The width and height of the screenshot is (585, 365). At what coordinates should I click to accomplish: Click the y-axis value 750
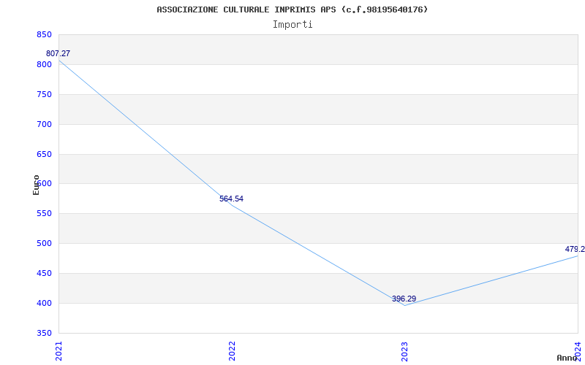coord(44,95)
